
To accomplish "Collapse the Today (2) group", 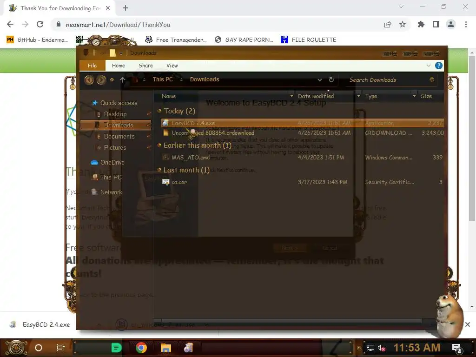I will click(159, 111).
